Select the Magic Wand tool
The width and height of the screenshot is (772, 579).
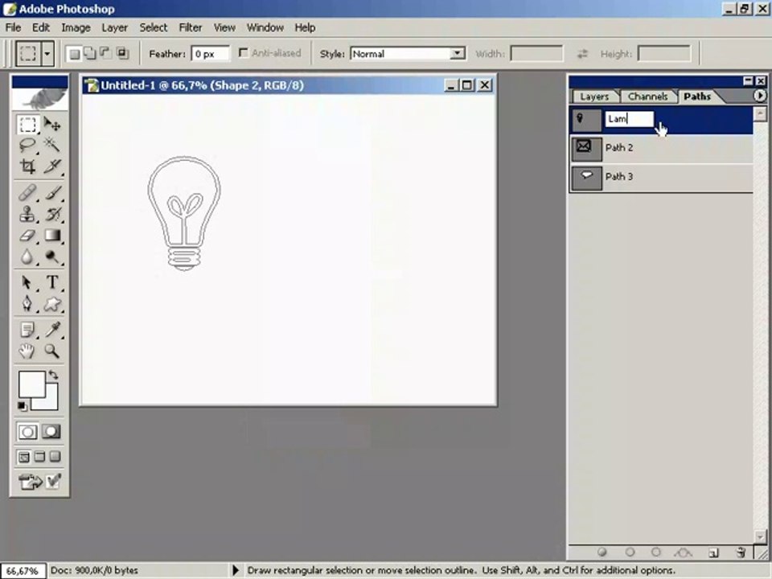coord(52,146)
